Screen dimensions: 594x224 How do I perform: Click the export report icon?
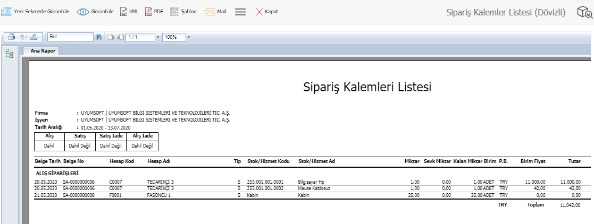(33, 37)
